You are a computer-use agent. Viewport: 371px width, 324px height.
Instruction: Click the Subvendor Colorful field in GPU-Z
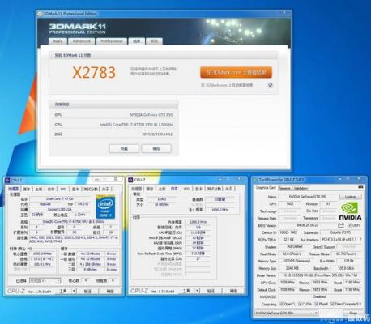(340, 232)
